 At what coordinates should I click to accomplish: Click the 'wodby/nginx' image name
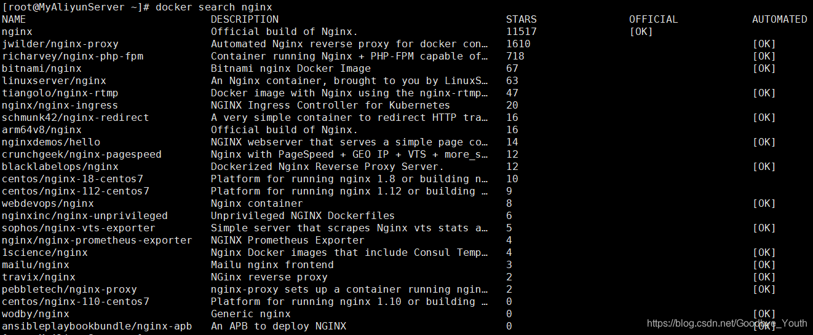pyautogui.click(x=36, y=314)
